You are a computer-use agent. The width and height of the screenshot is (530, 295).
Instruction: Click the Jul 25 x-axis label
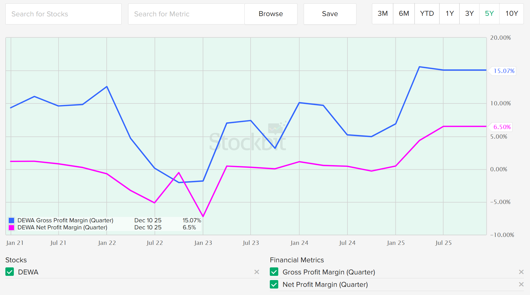[x=443, y=243]
